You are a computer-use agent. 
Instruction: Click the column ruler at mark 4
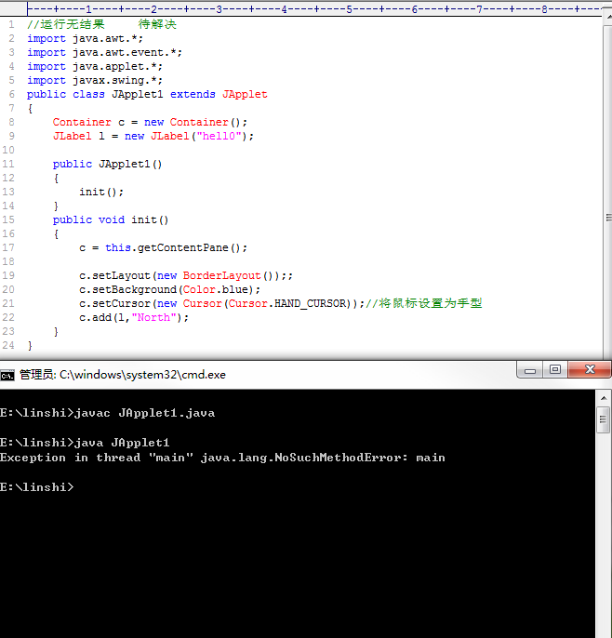pos(284,9)
